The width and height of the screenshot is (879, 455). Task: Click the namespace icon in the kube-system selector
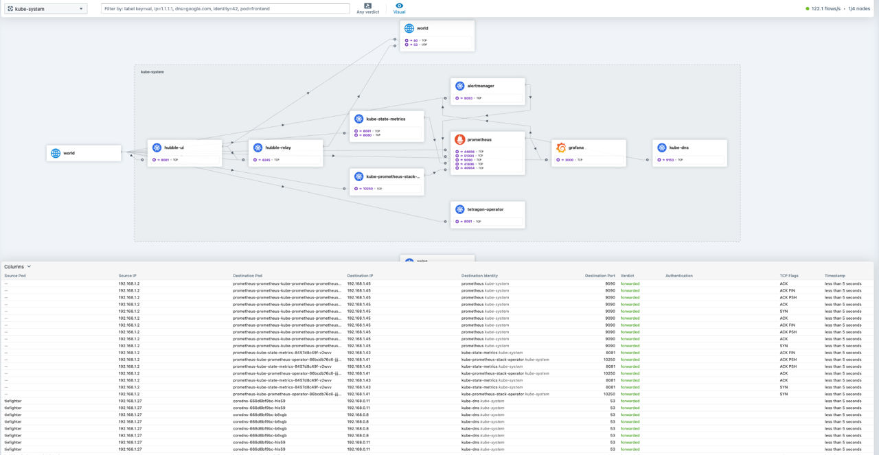[10, 9]
